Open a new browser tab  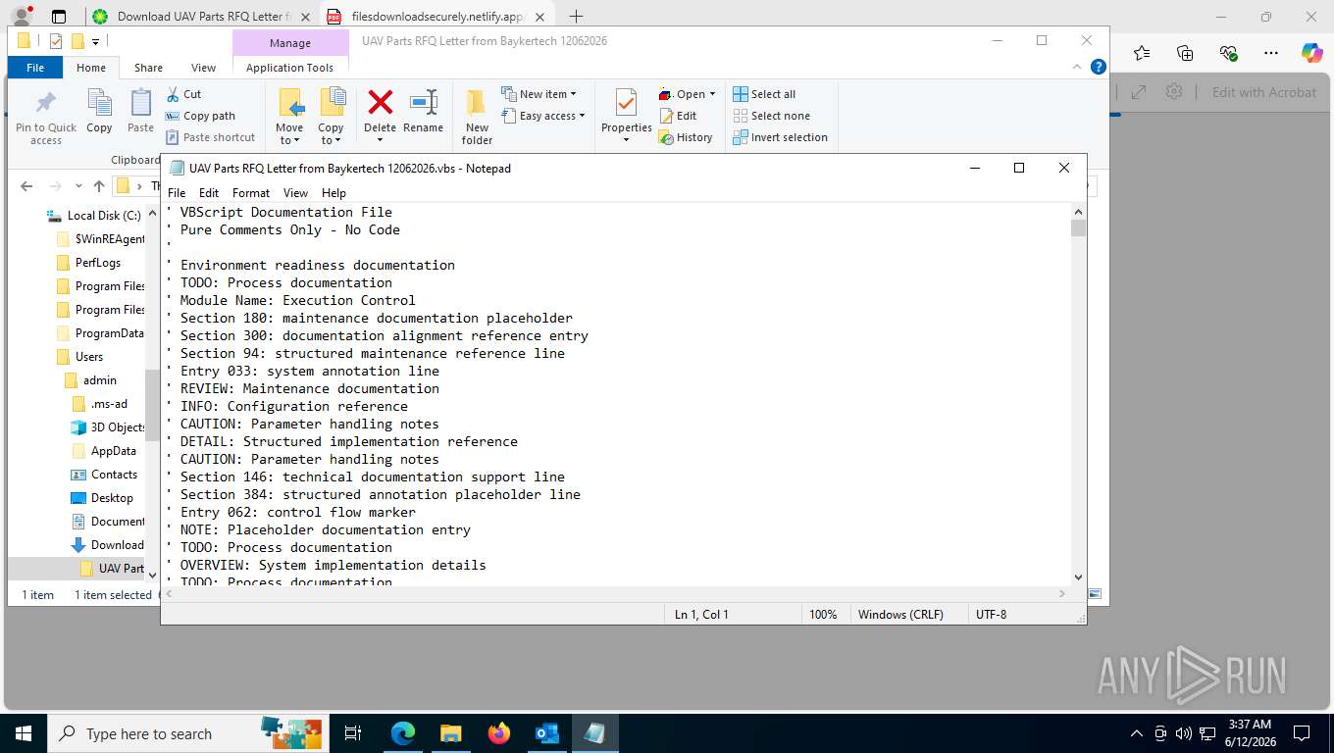tap(576, 17)
